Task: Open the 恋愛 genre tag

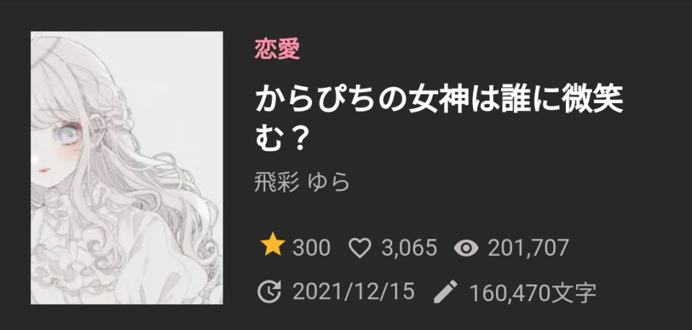Action: pos(277,48)
